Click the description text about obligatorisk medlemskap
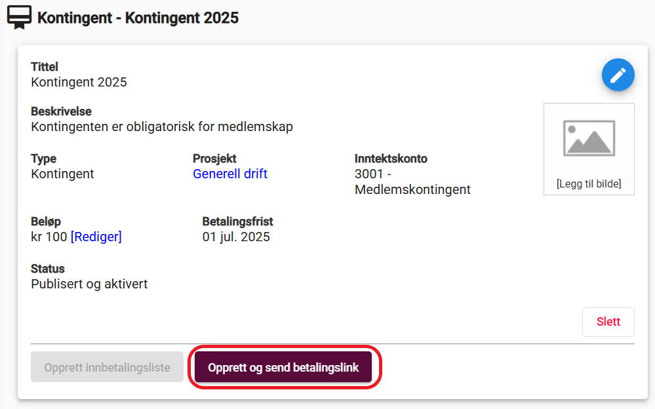Viewport: 655px width, 409px height. (162, 127)
